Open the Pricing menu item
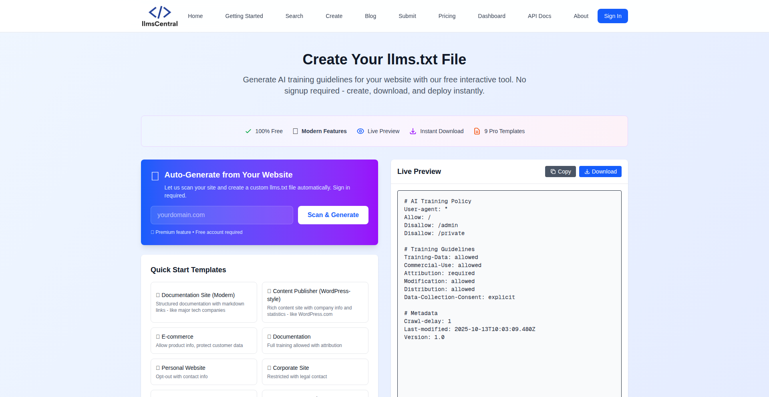Screen dimensions: 769x397 click(x=447, y=16)
